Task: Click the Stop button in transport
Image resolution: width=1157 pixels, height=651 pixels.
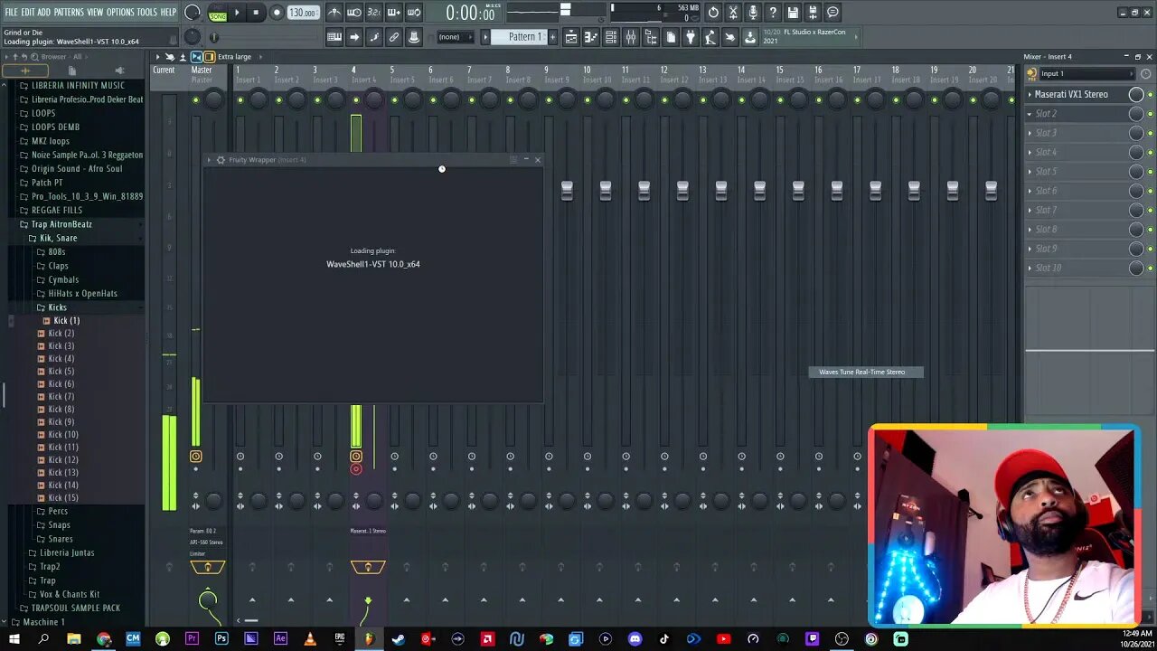Action: tap(257, 13)
